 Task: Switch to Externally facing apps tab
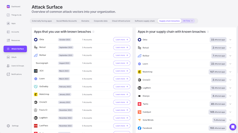42,21
